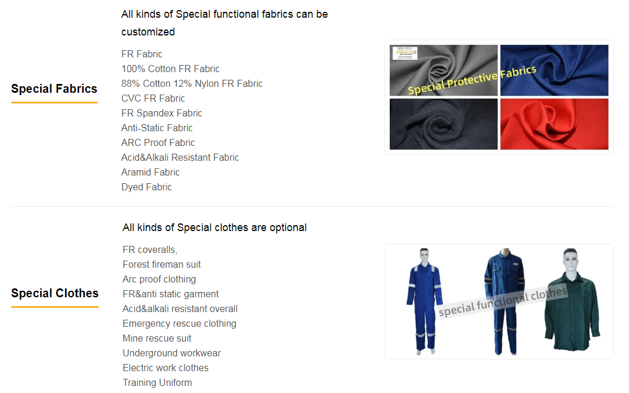Open the Special Fabrics heading
Viewport: 629px width, 393px height.
[x=54, y=89]
